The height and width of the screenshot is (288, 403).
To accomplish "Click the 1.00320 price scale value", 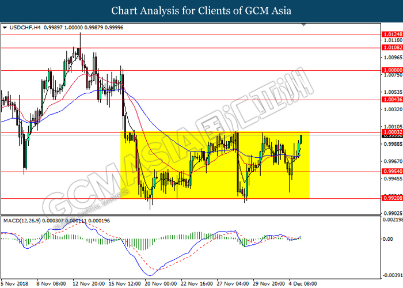I will (393, 109).
